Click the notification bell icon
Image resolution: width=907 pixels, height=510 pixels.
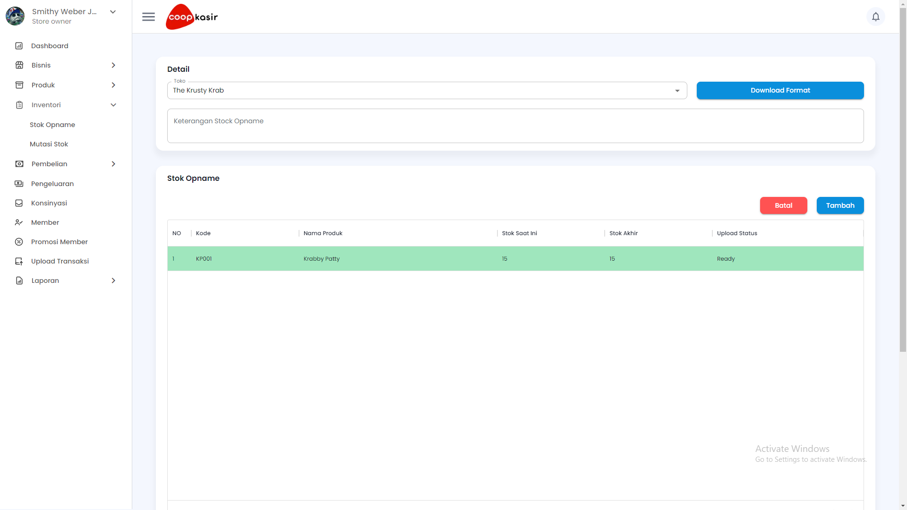pos(876,17)
